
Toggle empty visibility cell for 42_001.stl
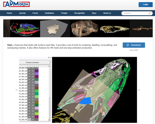(29, 119)
